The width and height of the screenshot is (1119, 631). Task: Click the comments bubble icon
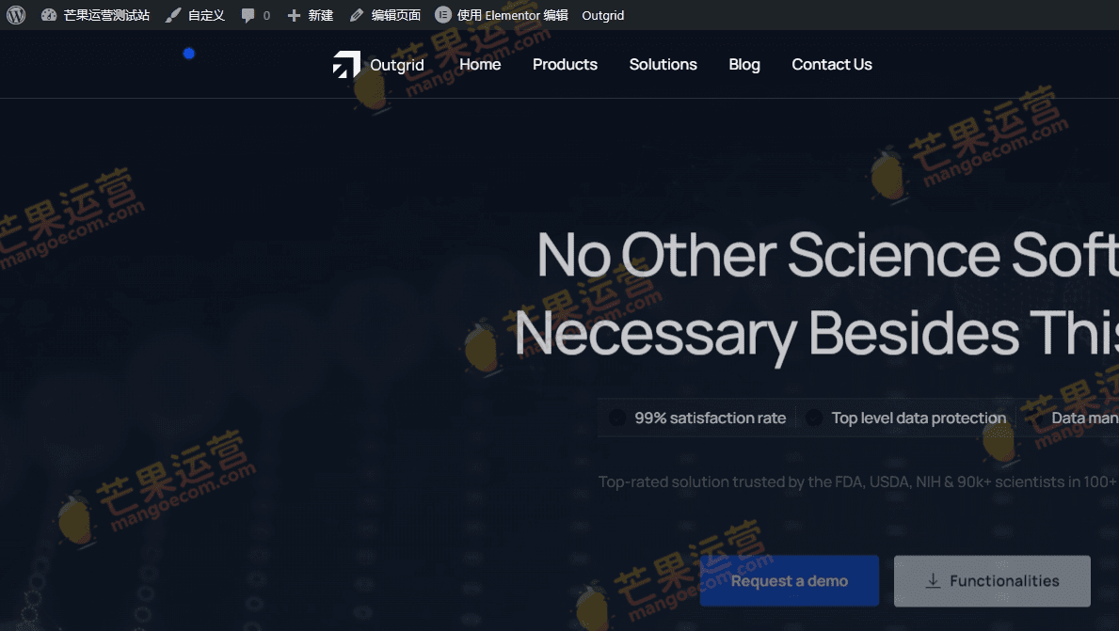click(248, 16)
